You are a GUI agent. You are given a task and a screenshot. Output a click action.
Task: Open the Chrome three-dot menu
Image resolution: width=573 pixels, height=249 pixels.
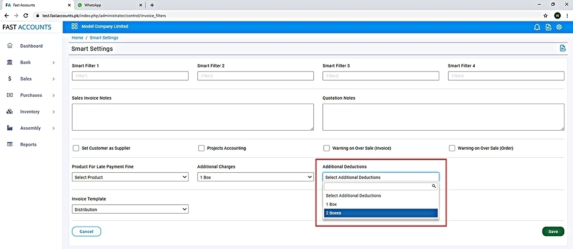(567, 15)
